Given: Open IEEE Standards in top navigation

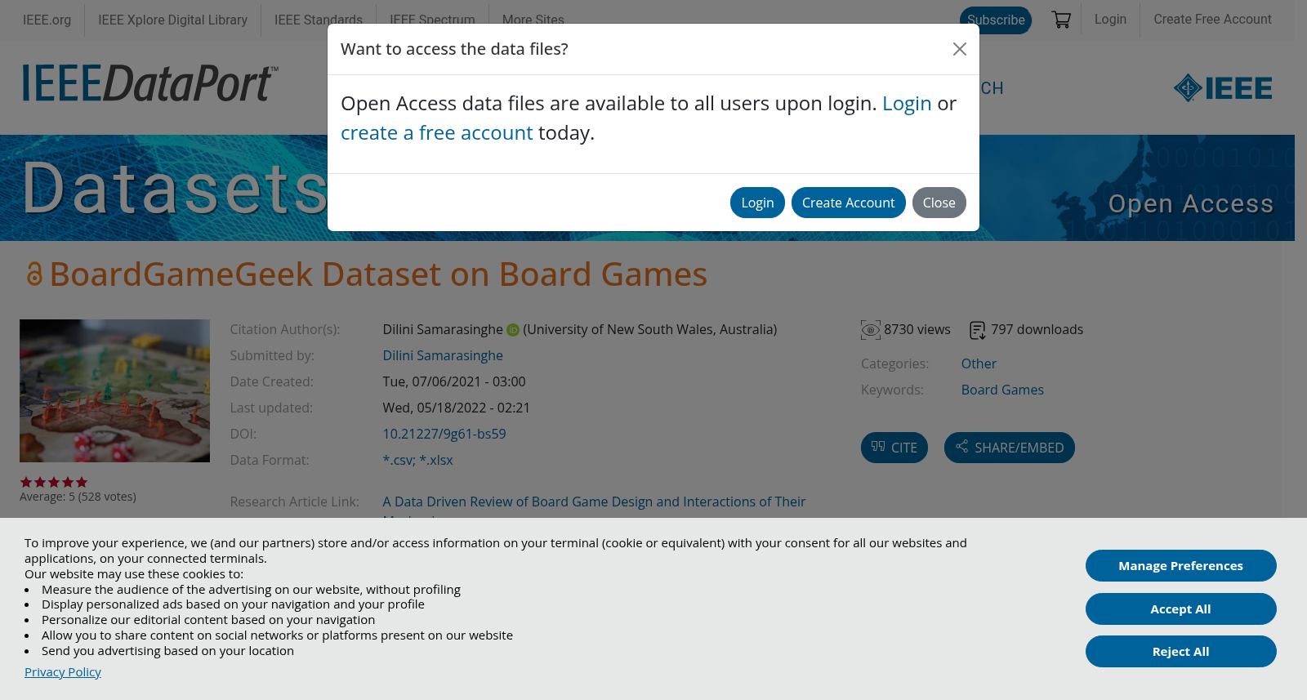Looking at the screenshot, I should tap(318, 20).
